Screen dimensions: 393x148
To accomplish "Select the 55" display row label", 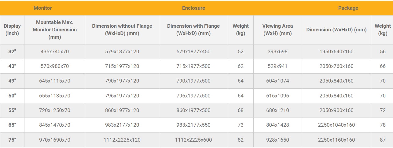I will coord(12,111).
